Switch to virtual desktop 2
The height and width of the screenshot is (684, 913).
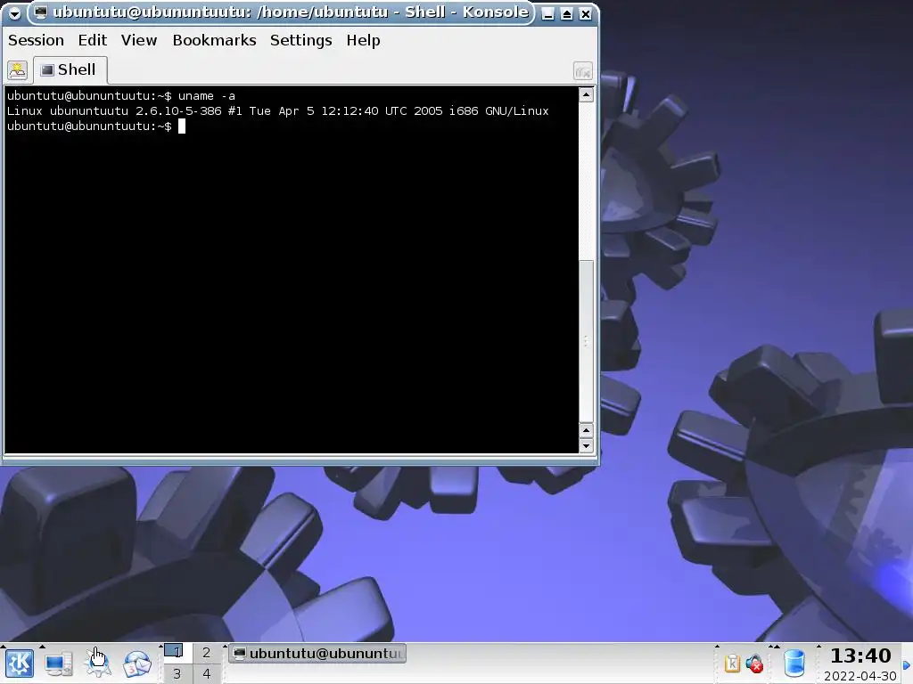coord(206,653)
